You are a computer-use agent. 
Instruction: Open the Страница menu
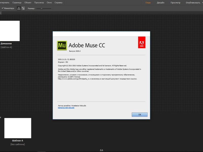click(17, 3)
